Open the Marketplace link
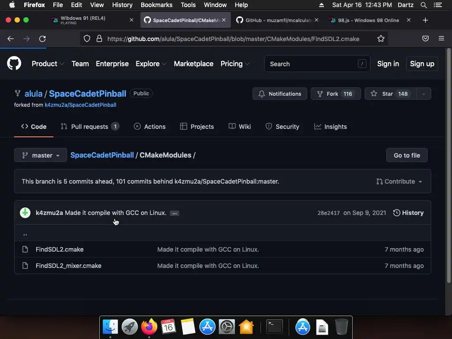 click(x=193, y=64)
